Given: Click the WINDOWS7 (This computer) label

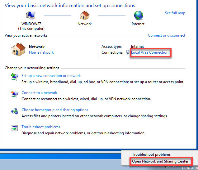Looking at the screenshot, I should [x=31, y=26].
